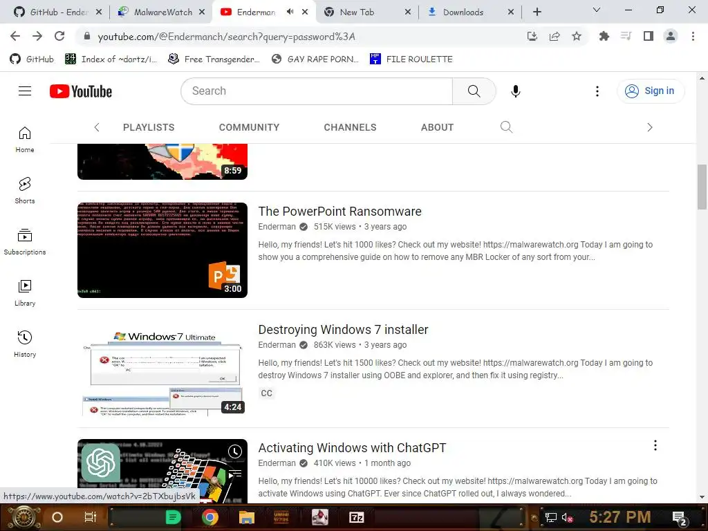The height and width of the screenshot is (531, 708).
Task: Play the PowerPoint Ransomware thumbnail
Action: [162, 250]
